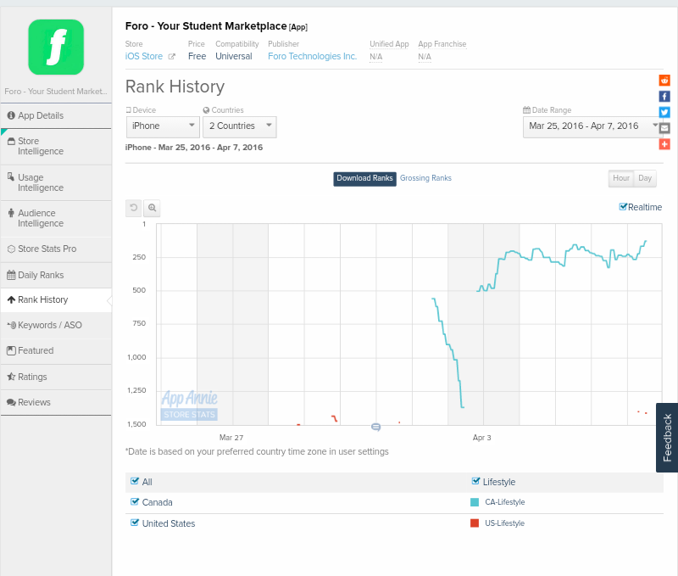Click the orange plus more-share icon

click(664, 144)
